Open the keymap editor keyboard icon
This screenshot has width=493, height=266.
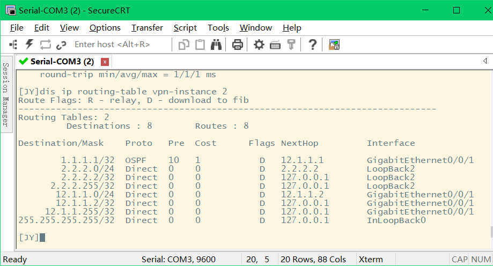(x=275, y=45)
